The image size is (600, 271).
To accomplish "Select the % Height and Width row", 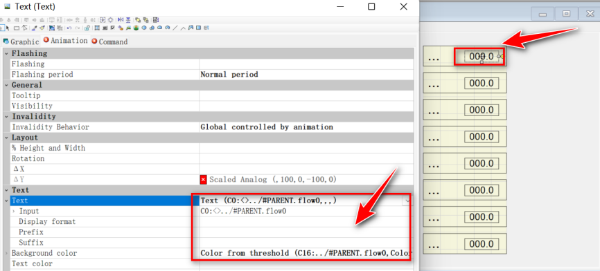I will [x=105, y=148].
